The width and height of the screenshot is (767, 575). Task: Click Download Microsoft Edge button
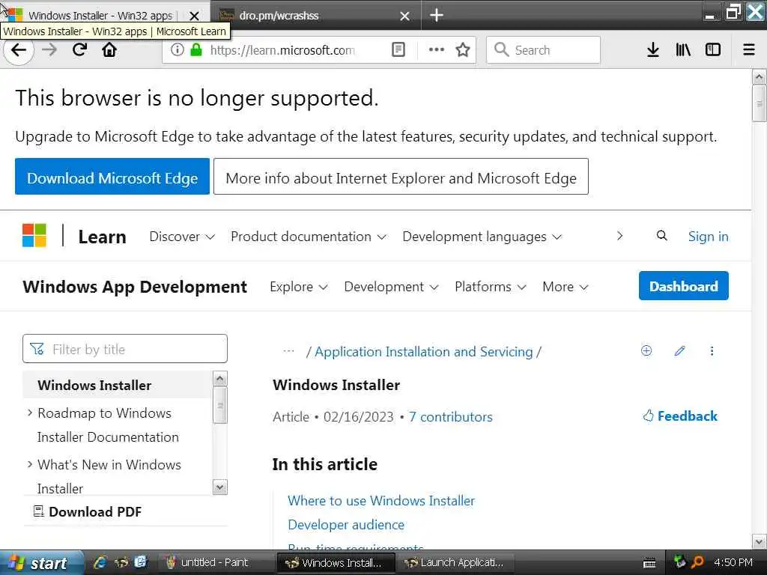pos(112,177)
